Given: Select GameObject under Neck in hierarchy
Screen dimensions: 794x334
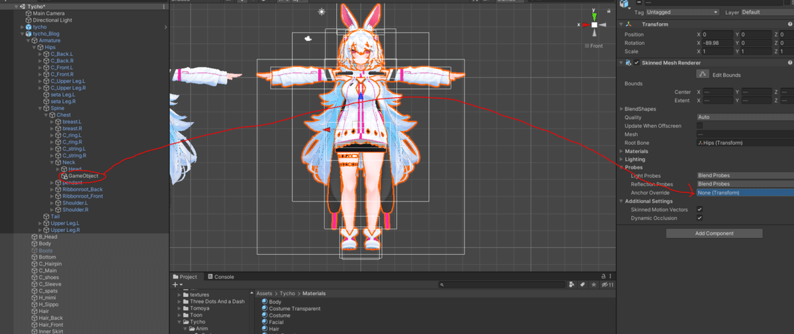Looking at the screenshot, I should point(83,176).
